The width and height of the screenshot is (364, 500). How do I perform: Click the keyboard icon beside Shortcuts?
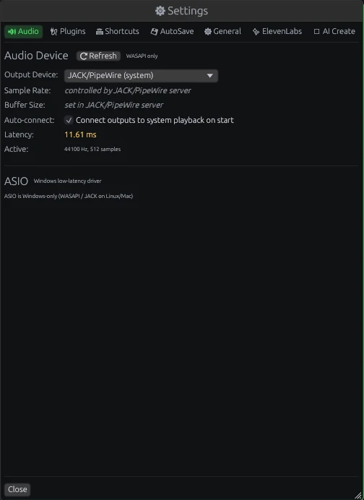[100, 32]
